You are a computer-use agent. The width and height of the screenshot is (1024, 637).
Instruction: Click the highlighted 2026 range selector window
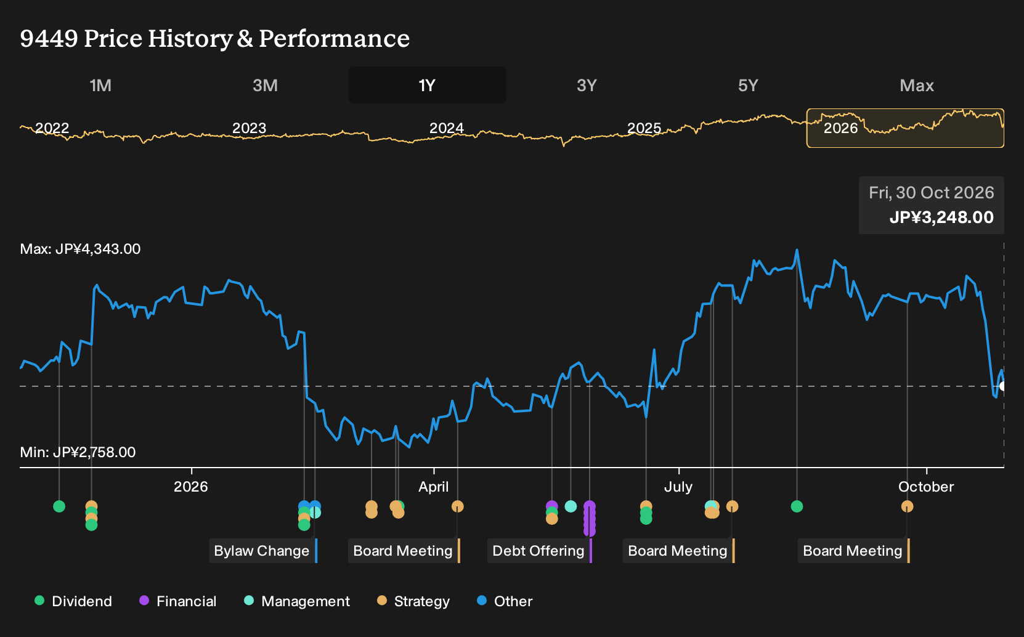click(905, 128)
